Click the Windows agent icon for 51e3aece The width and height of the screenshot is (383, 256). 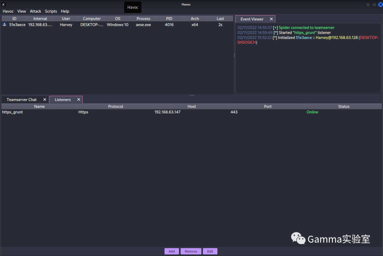(x=4, y=25)
